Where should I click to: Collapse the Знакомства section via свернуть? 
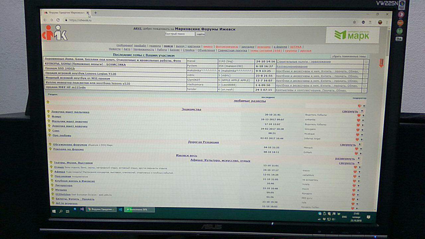pos(350,112)
